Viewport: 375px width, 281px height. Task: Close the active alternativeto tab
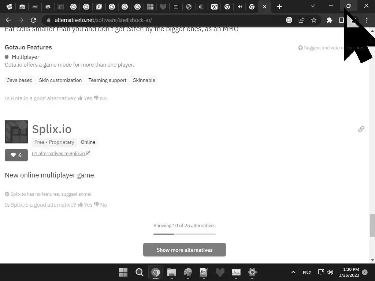[x=264, y=7]
